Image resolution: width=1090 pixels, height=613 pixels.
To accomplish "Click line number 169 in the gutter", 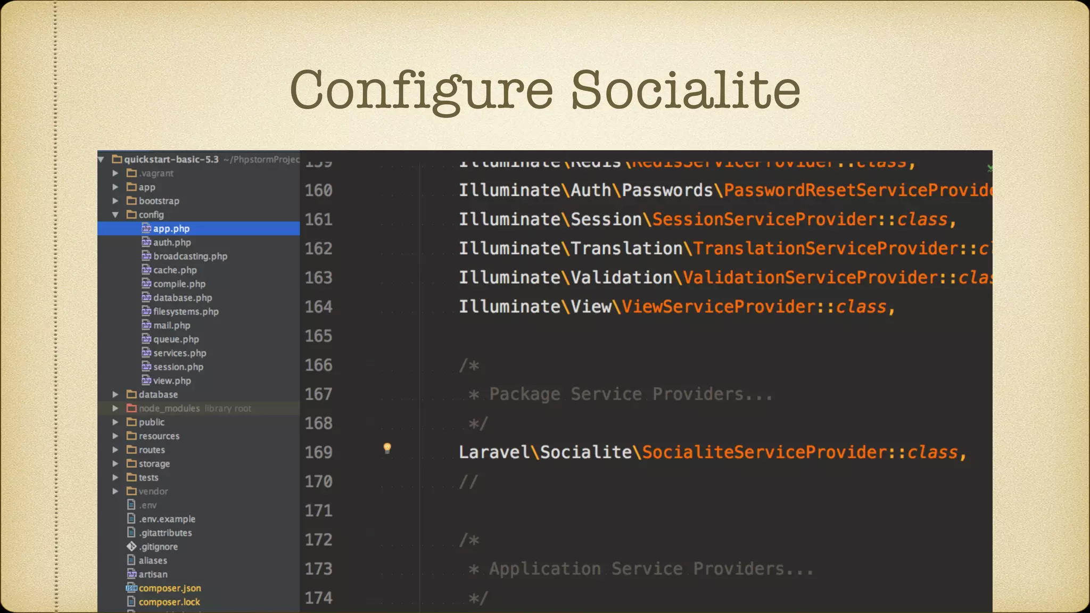I will (318, 452).
